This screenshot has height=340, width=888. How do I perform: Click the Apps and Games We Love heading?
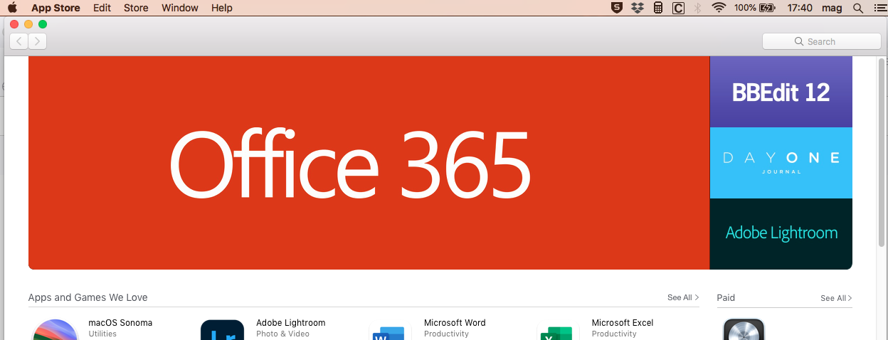tap(88, 297)
